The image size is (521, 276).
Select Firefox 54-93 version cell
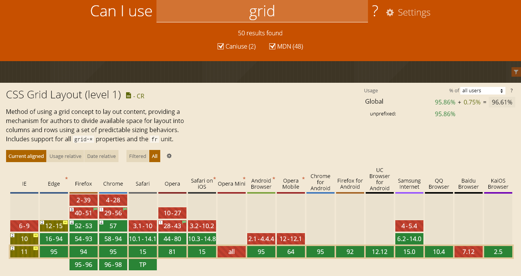[84, 239]
